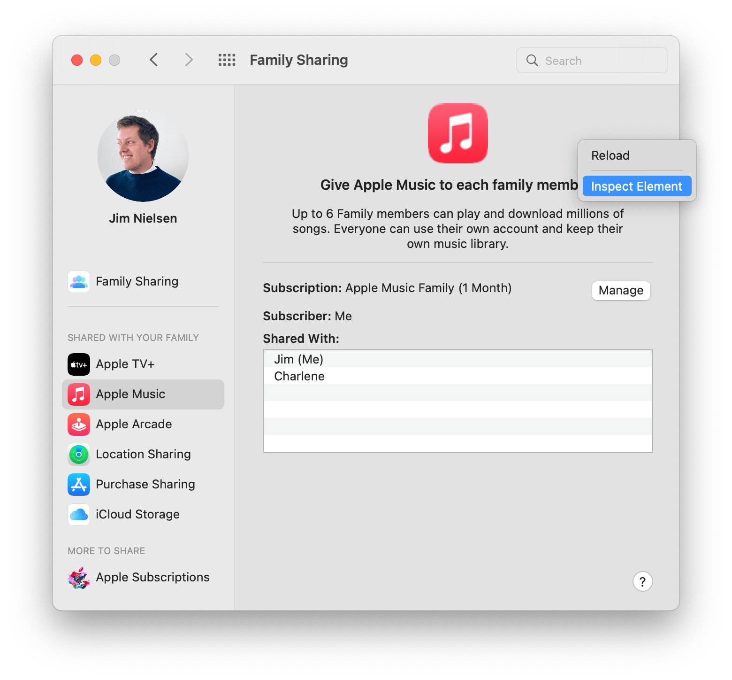Click the iCloud Storage cloud icon

tap(79, 515)
